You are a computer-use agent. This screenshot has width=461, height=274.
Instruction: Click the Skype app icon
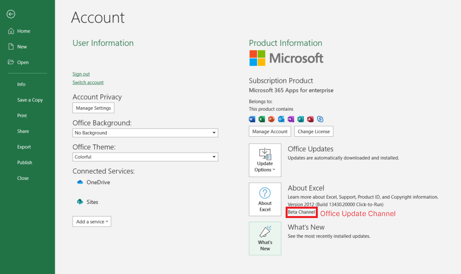320,119
